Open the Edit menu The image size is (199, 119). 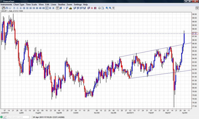(47, 4)
